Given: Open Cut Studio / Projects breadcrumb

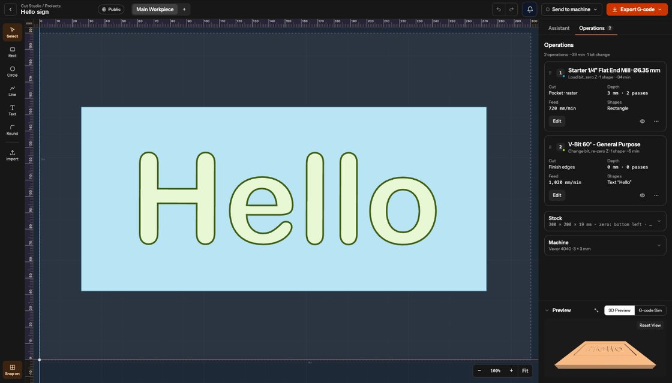Looking at the screenshot, I should point(41,6).
